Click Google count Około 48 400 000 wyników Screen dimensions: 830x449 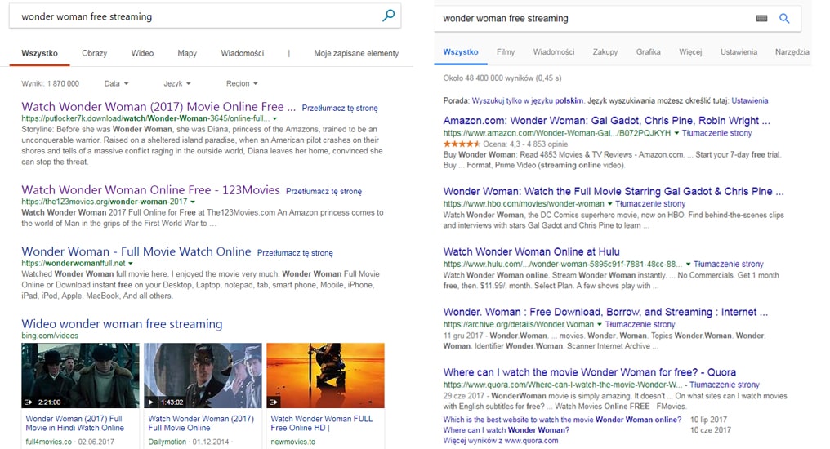[x=502, y=78]
